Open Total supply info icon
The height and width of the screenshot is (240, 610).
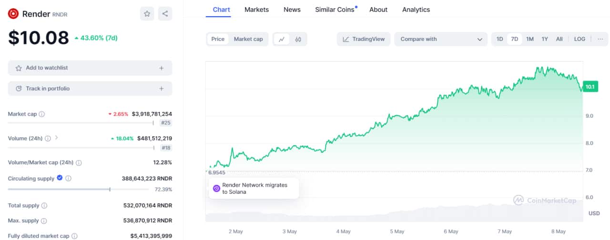44,206
